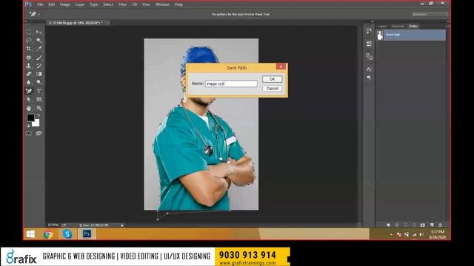The height and width of the screenshot is (266, 474).
Task: Open the Character panel icon
Action: coord(369,69)
